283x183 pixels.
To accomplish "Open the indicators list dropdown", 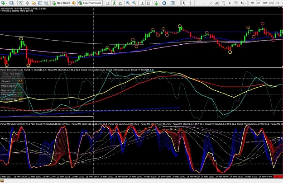I will click(x=159, y=3).
